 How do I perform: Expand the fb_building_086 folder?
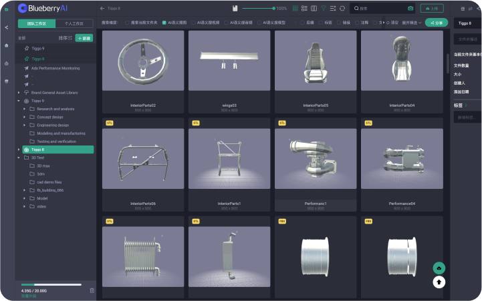coord(25,190)
